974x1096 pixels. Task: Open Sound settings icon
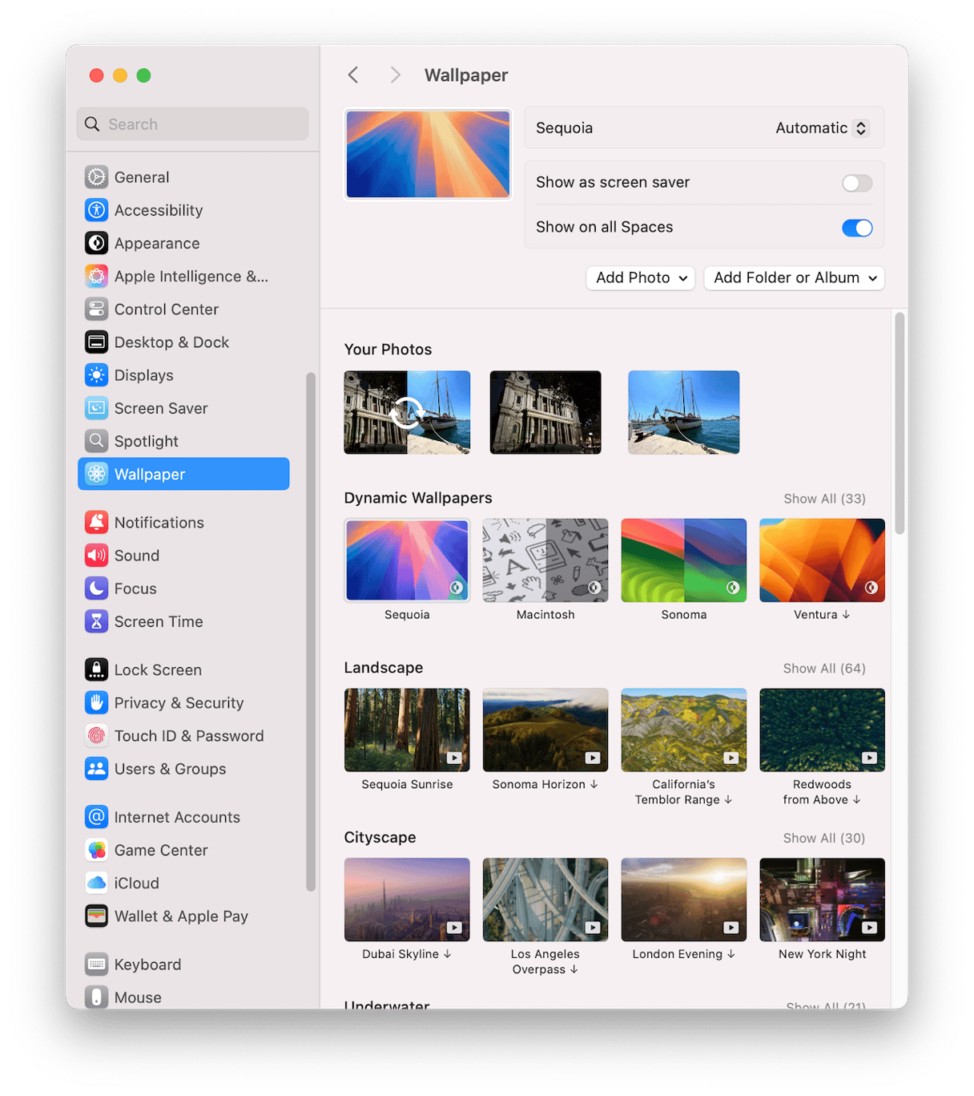click(x=96, y=556)
